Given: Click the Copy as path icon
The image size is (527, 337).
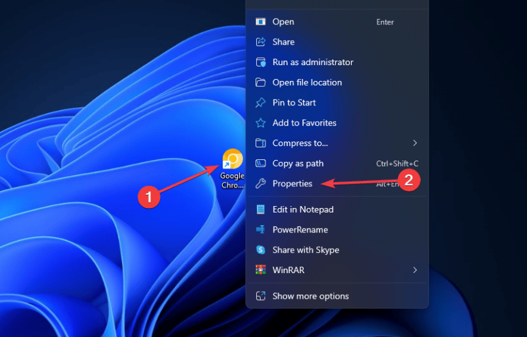Looking at the screenshot, I should pos(260,163).
